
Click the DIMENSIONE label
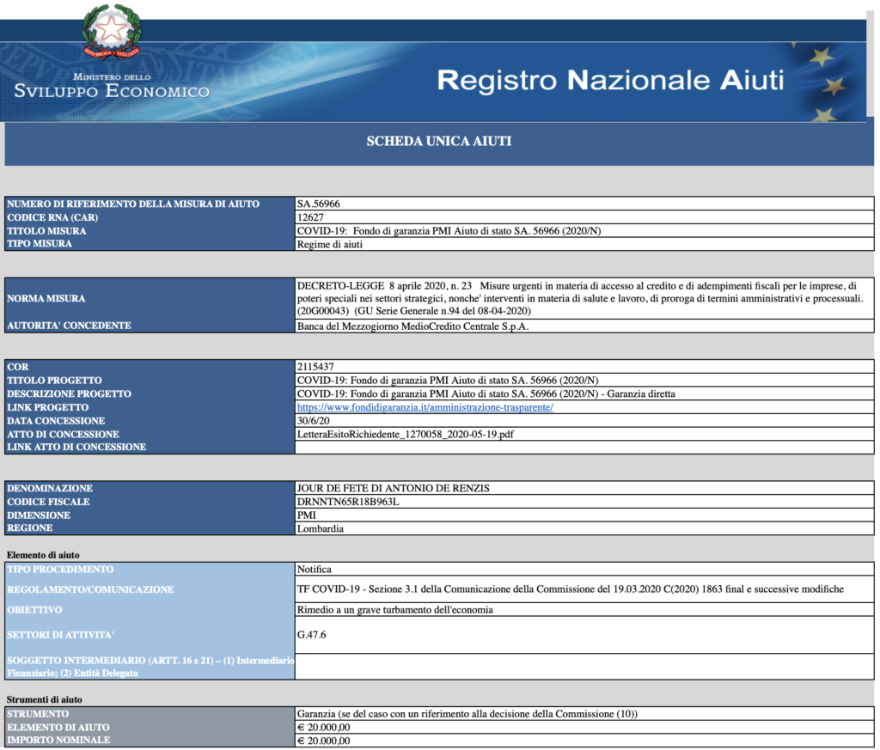[39, 515]
